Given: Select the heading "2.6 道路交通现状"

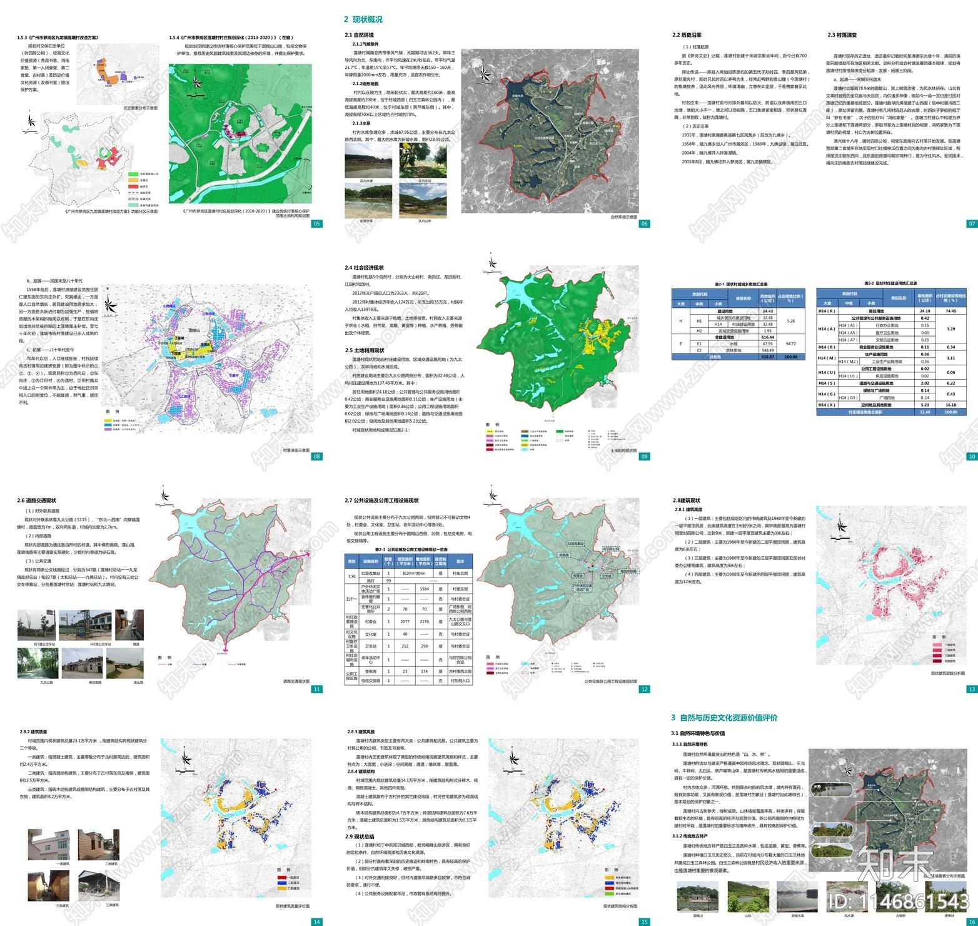Looking at the screenshot, I should (x=37, y=501).
